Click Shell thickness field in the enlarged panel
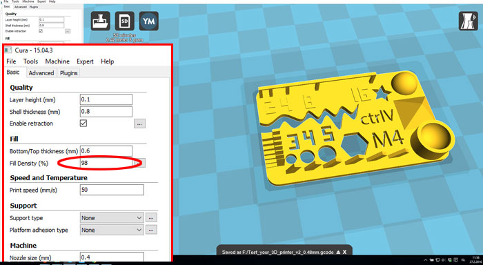The image size is (483, 265). tap(106, 112)
